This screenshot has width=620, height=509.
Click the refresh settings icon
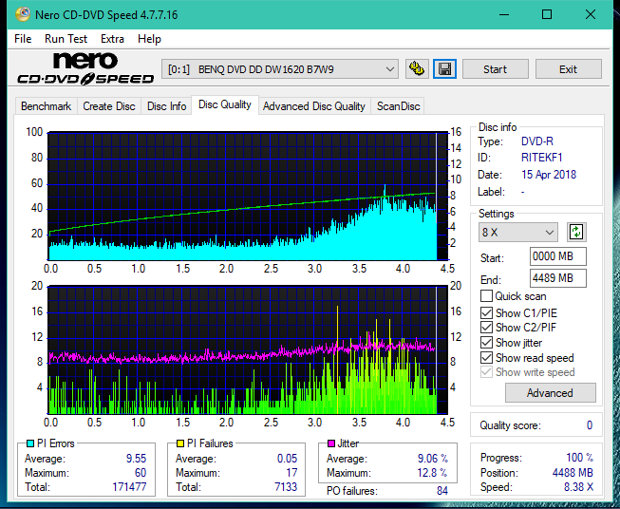pyautogui.click(x=576, y=232)
